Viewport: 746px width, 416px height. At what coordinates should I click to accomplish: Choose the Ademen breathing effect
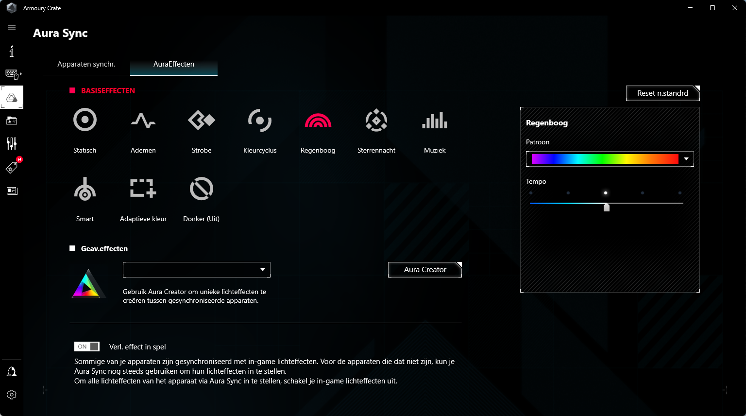143,120
